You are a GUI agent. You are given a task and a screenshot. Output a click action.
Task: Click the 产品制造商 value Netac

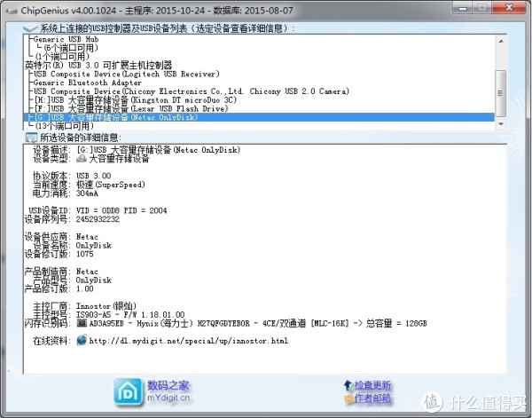tap(87, 272)
